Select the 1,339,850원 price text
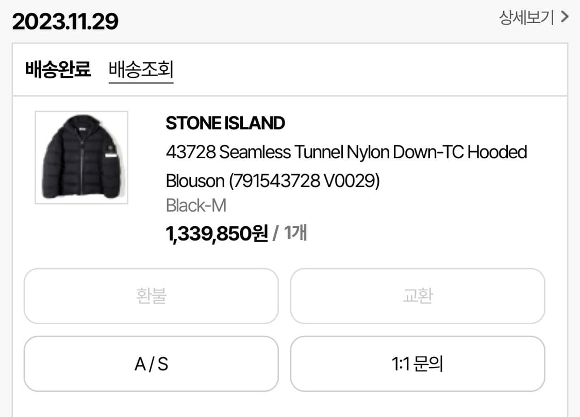580x417 pixels. click(217, 232)
